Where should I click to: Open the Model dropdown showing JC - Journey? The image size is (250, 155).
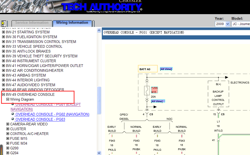[241, 24]
